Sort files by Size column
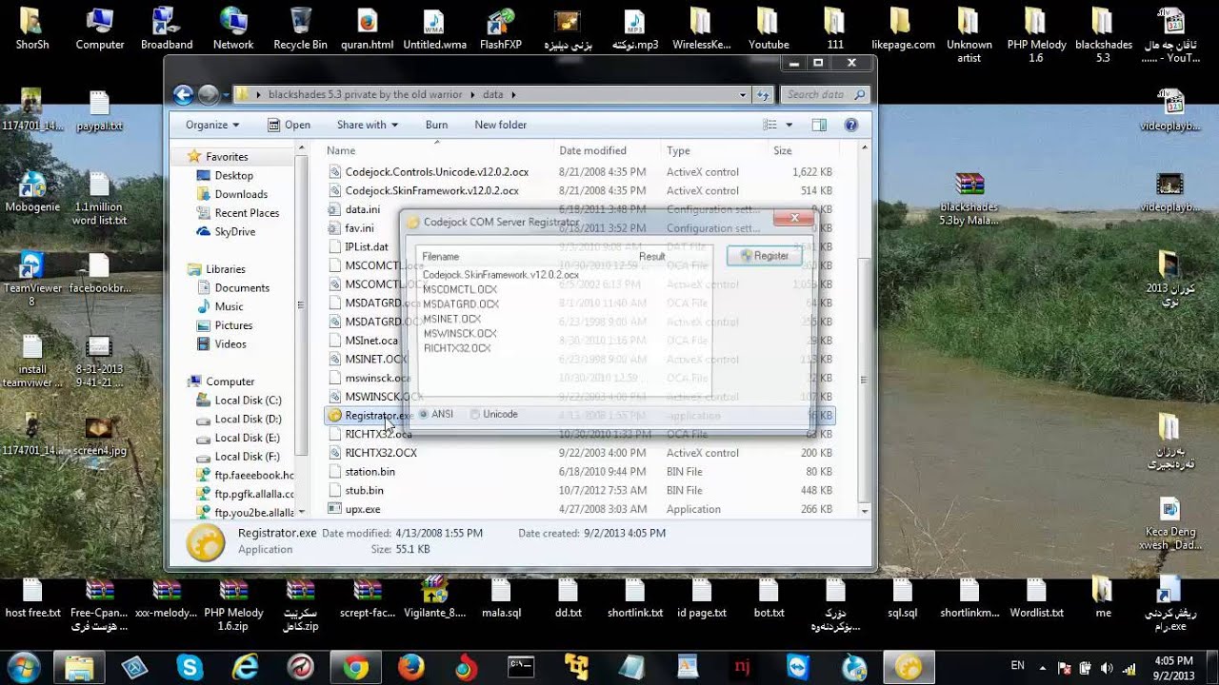Image resolution: width=1219 pixels, height=685 pixels. point(802,150)
